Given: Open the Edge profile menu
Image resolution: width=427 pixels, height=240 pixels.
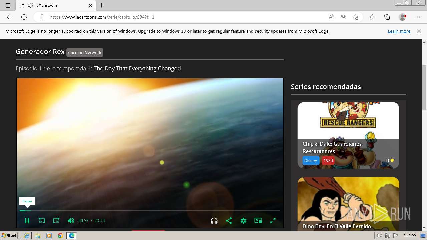Looking at the screenshot, I should click(403, 17).
